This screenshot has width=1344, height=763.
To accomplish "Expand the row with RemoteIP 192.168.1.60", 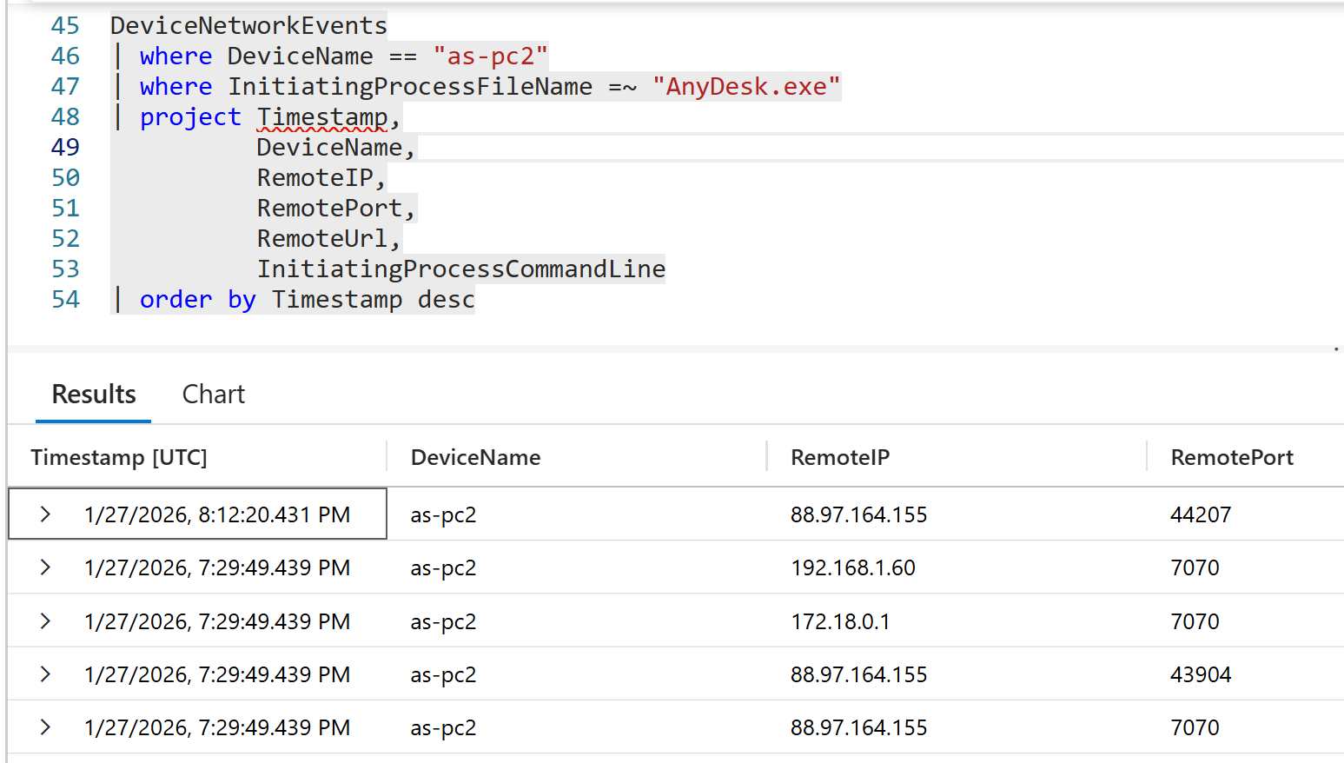I will pyautogui.click(x=45, y=567).
